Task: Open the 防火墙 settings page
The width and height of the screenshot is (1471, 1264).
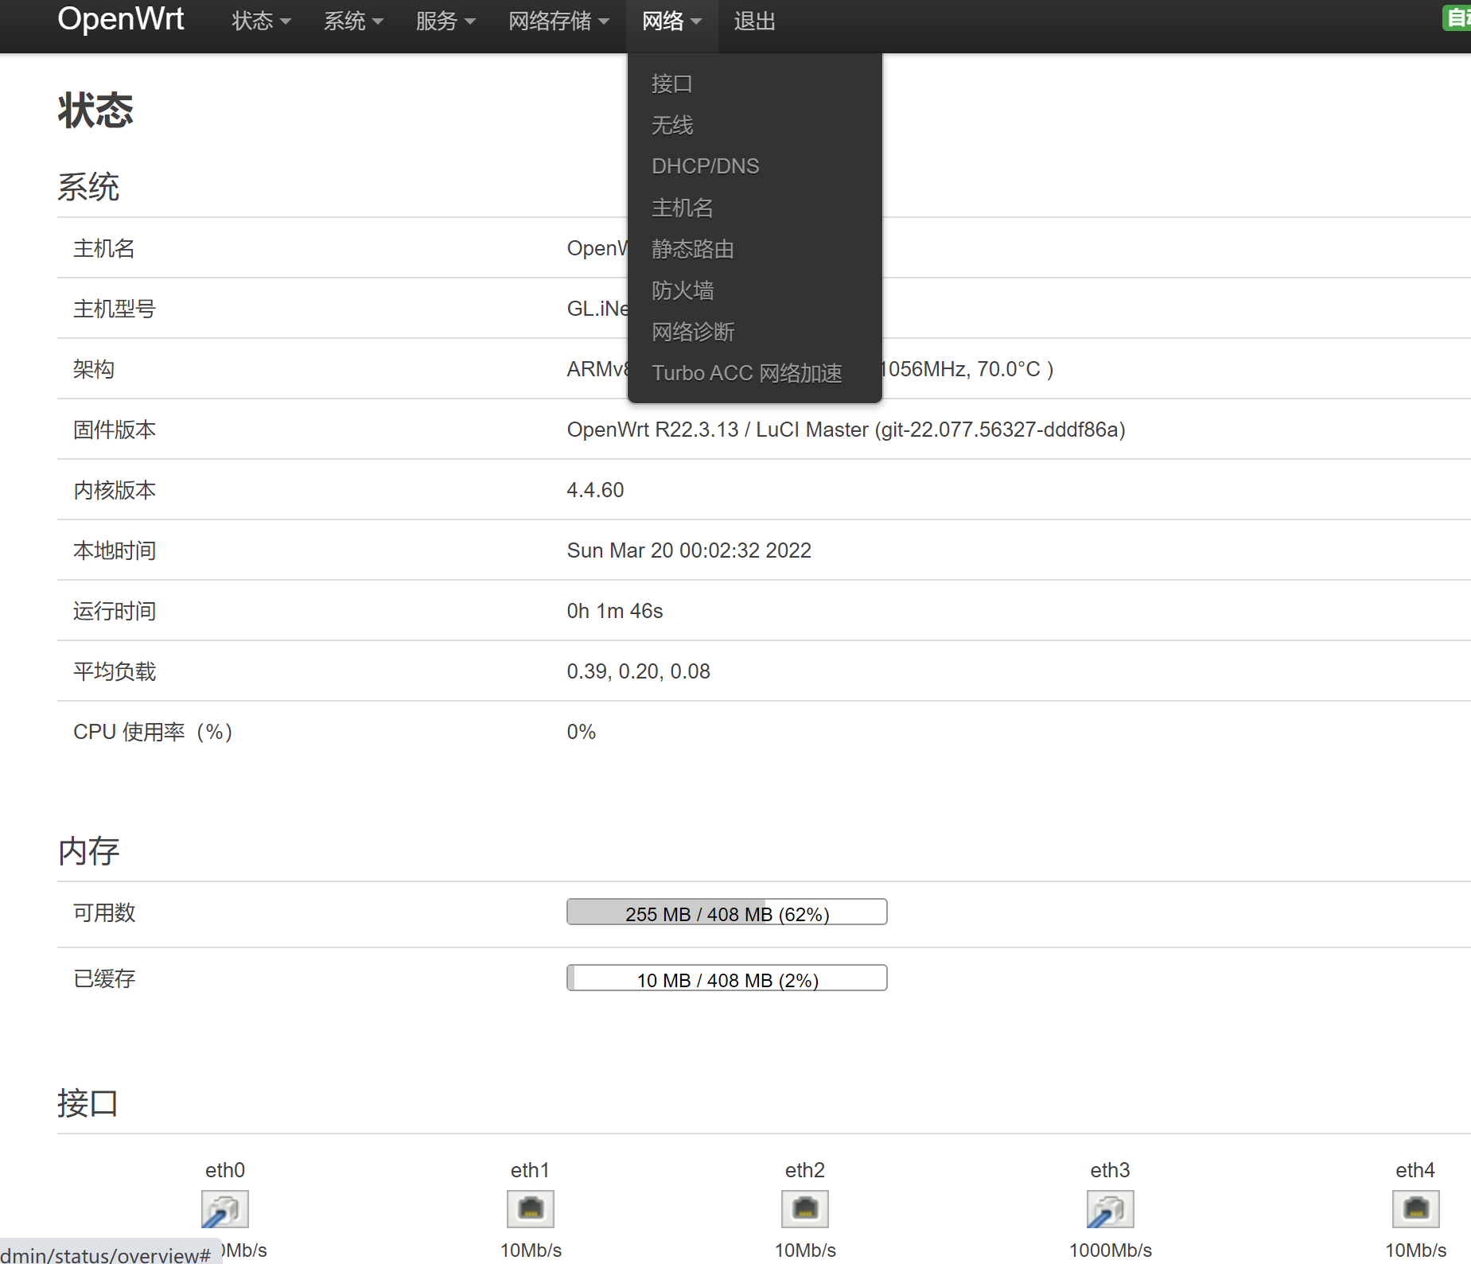Action: (x=683, y=290)
